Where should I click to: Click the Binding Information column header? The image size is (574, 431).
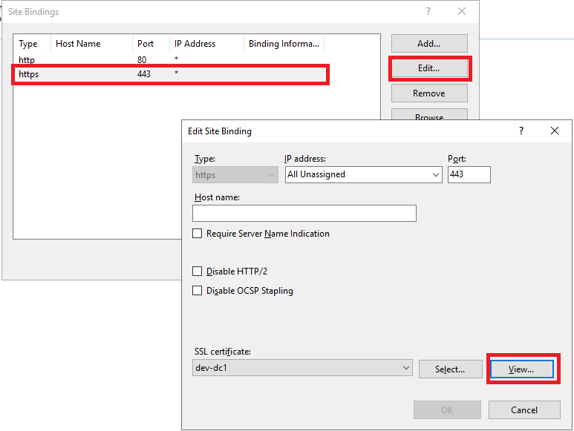click(283, 44)
